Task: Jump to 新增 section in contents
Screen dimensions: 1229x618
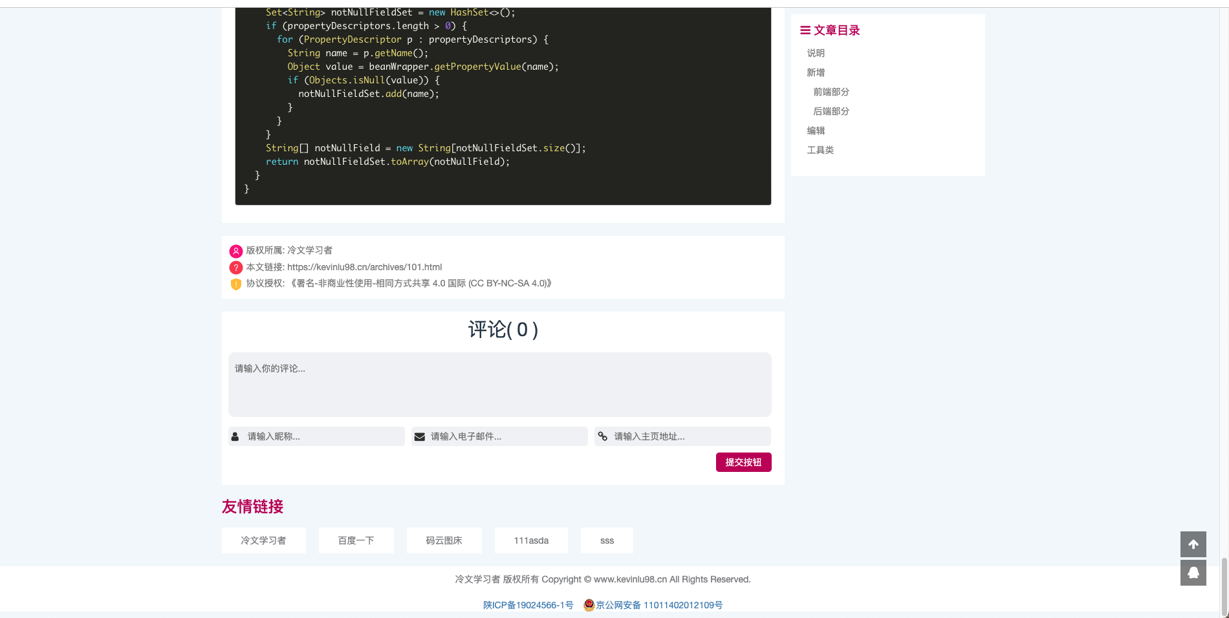Action: 816,72
